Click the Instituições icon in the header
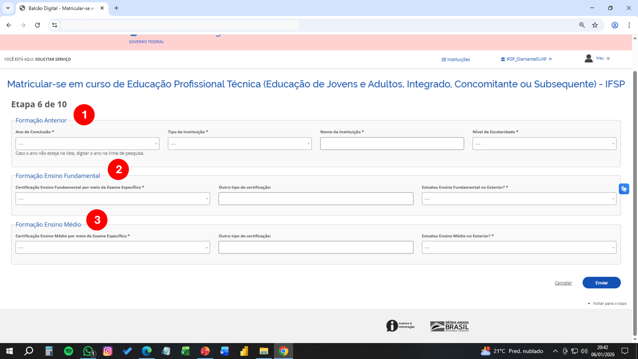Viewport: 638px width, 359px height. click(444, 59)
